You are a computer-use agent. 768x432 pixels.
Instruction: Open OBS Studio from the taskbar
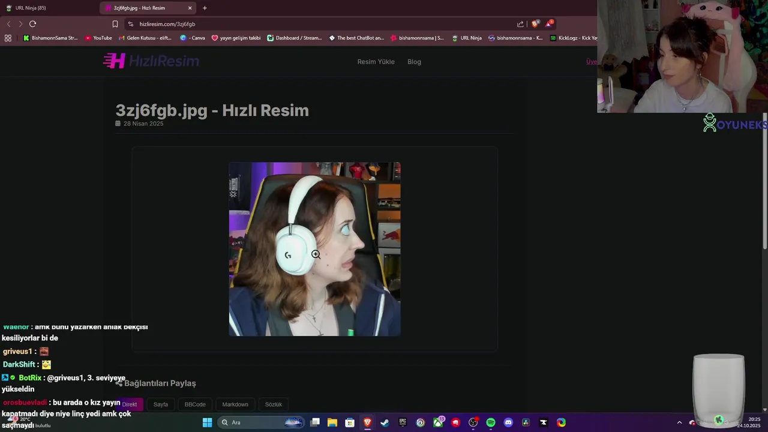tap(473, 422)
